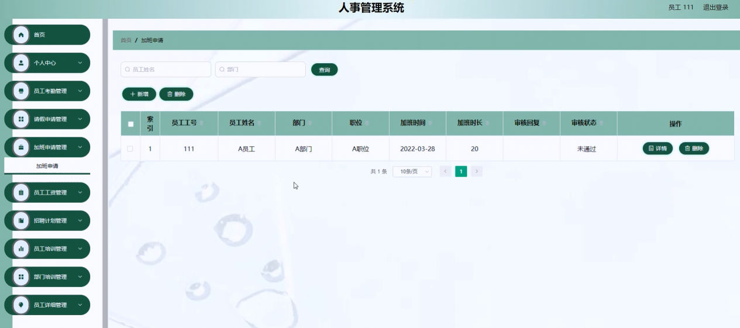Screen dimensions: 740x328
Task: Click the 个人中心 menu label
Action: pos(45,63)
